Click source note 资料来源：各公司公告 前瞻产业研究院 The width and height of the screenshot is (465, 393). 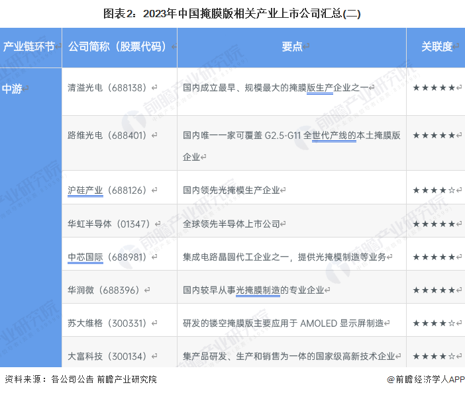click(81, 379)
